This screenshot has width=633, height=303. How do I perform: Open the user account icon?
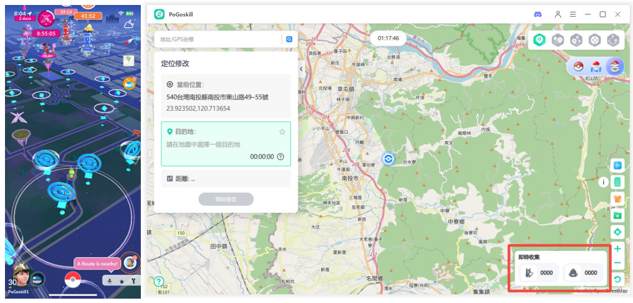coord(558,14)
